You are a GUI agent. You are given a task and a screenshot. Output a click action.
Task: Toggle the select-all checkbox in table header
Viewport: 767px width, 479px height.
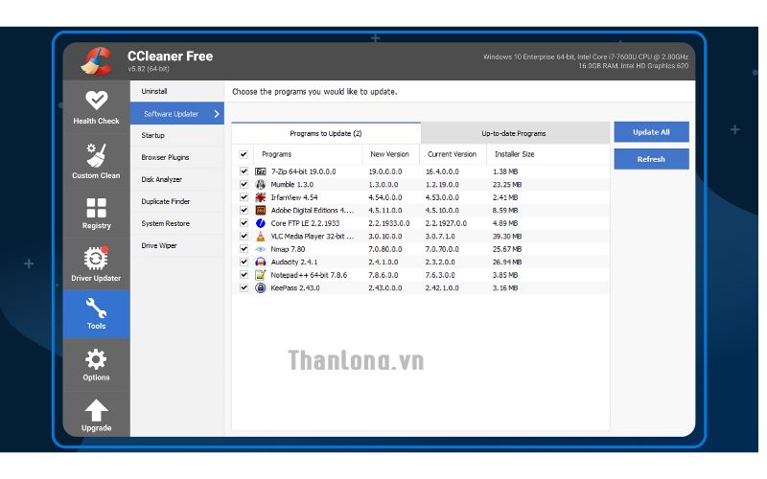tap(244, 154)
